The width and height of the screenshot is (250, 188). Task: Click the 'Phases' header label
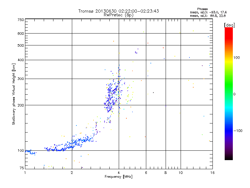(x=202, y=9)
